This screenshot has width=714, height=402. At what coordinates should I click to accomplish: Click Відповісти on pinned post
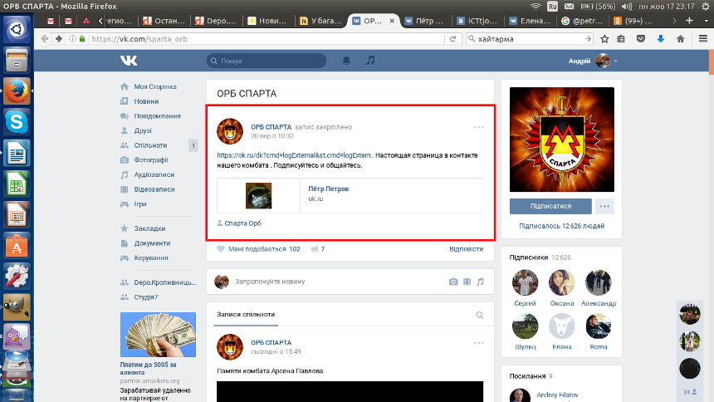[x=466, y=249]
